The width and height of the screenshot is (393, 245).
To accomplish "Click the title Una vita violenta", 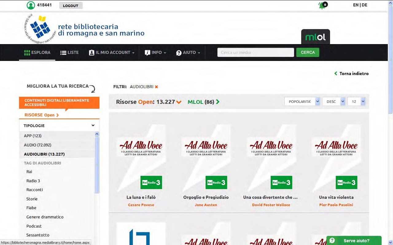I will tap(336, 197).
